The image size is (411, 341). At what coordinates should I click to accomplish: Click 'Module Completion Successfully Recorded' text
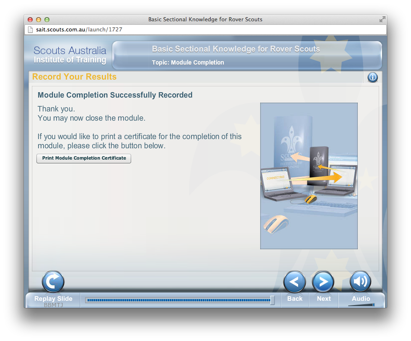pos(115,95)
